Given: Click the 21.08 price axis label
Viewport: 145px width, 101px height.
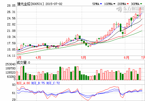Looking at the screenshot, I should (11, 31).
